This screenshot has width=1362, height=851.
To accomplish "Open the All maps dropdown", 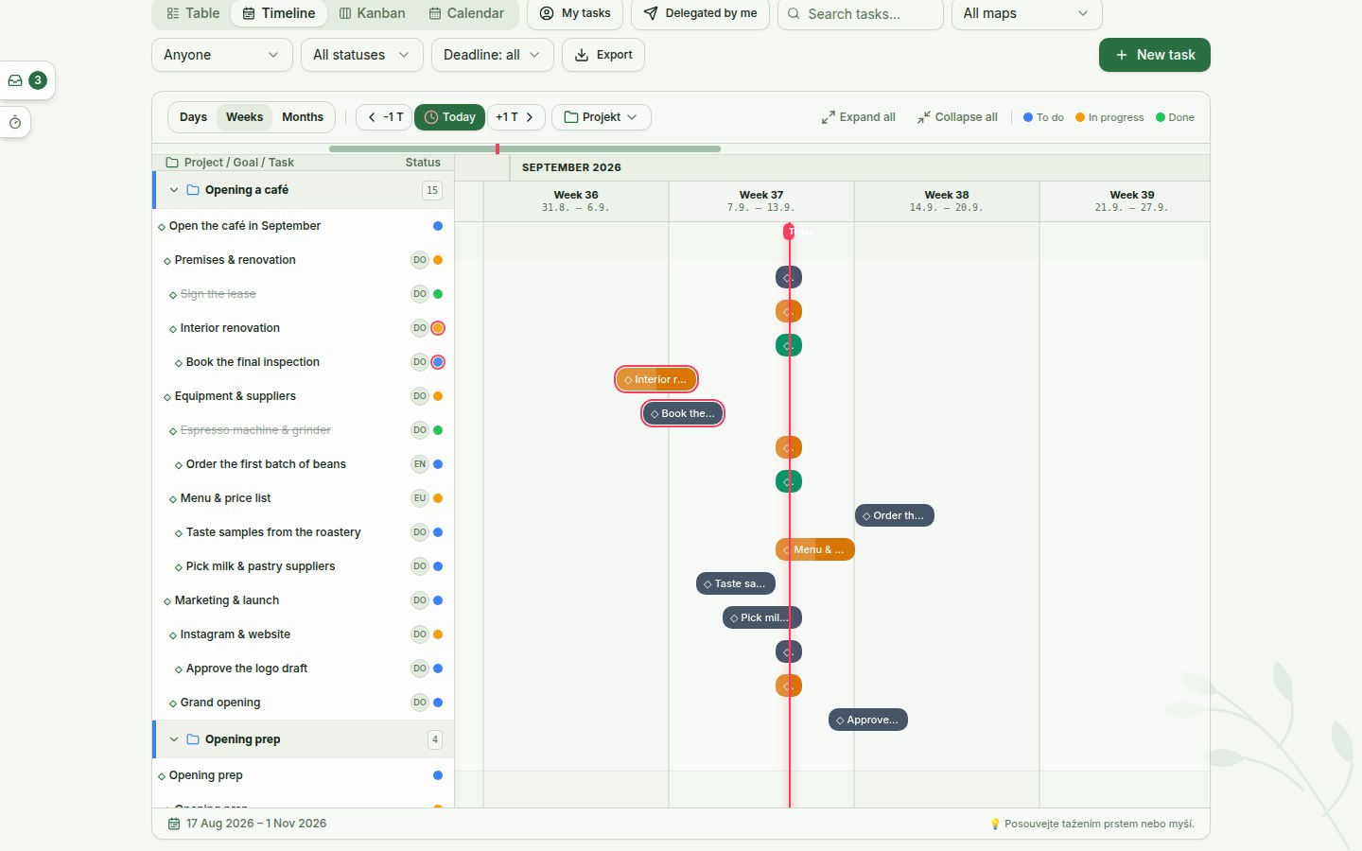I will pos(1026,13).
